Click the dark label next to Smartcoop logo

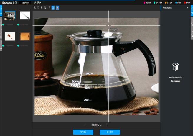pyautogui.click(x=25, y=3)
